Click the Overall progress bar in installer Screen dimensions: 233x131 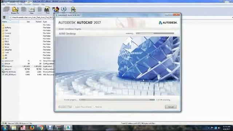point(117,100)
